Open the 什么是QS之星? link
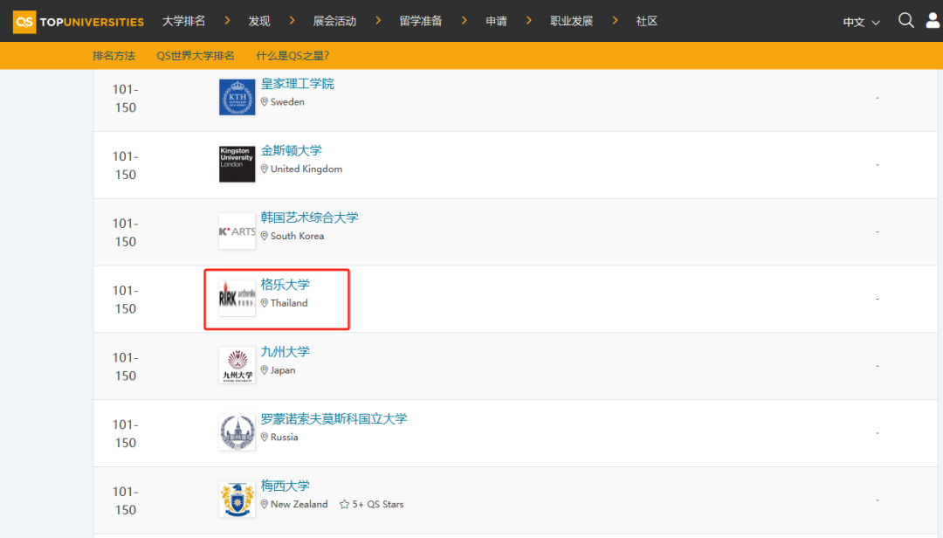 293,56
